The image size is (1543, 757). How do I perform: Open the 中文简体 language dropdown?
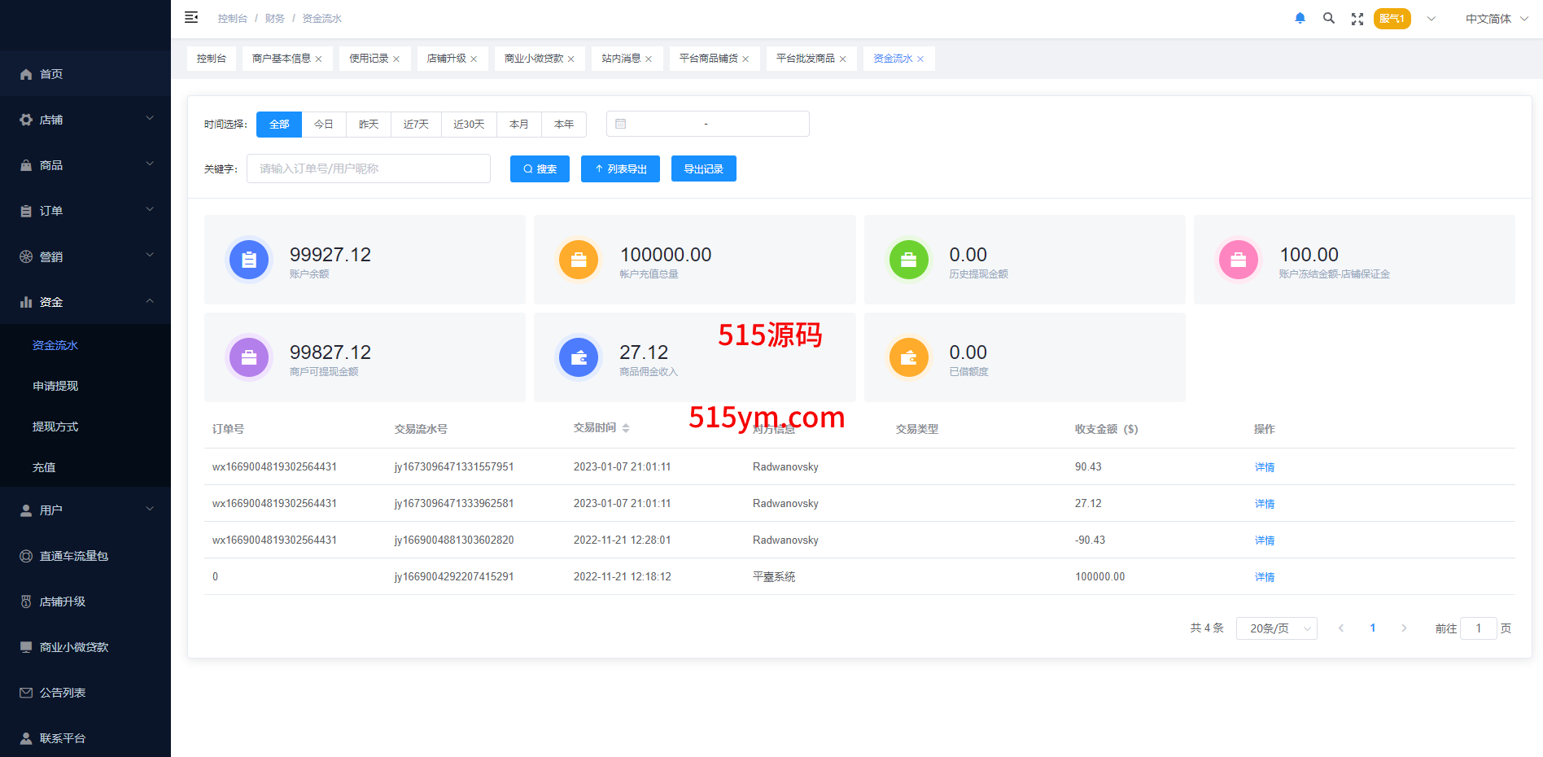[x=1496, y=19]
